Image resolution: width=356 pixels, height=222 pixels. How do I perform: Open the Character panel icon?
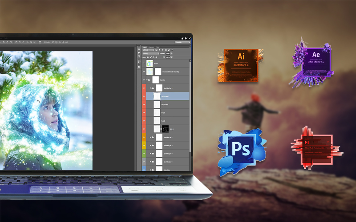tap(139, 49)
